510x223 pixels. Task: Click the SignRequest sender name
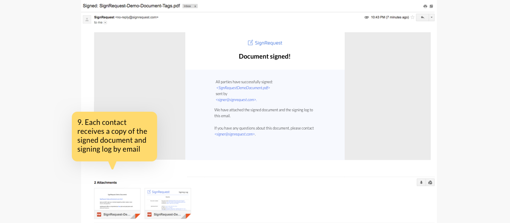click(104, 17)
